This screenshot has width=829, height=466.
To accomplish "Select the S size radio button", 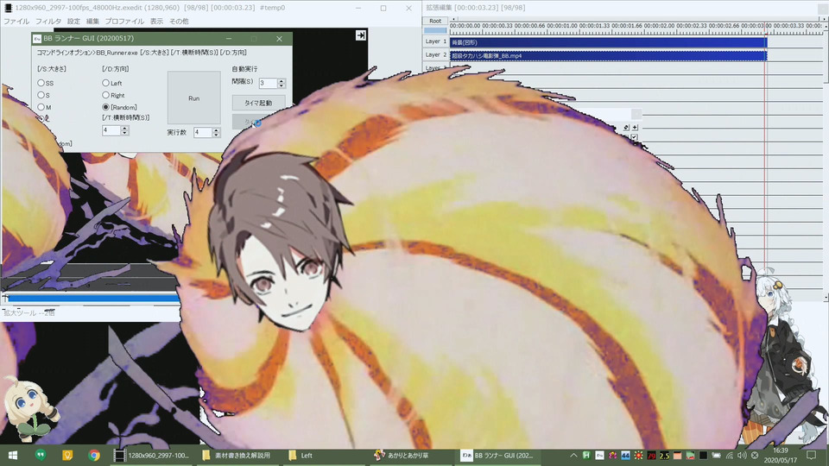I will pos(41,95).
